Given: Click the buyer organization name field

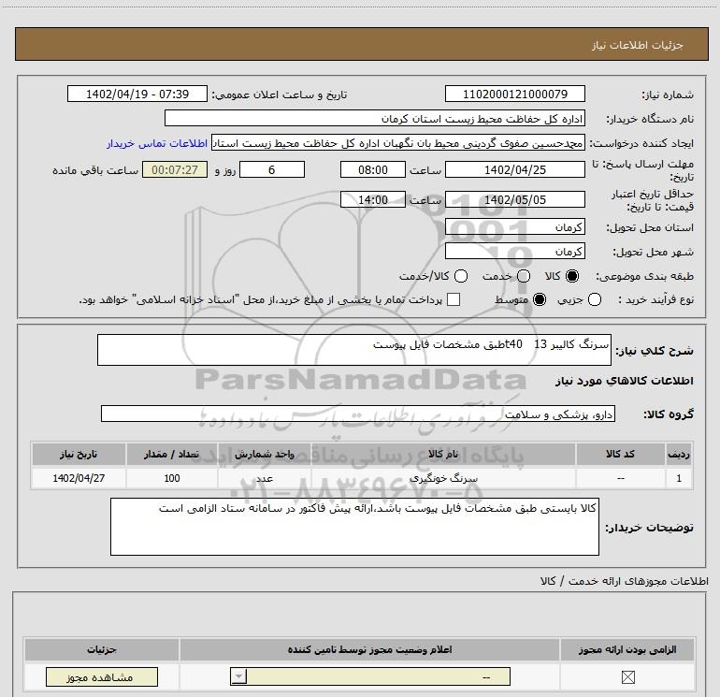Looking at the screenshot, I should (375, 119).
